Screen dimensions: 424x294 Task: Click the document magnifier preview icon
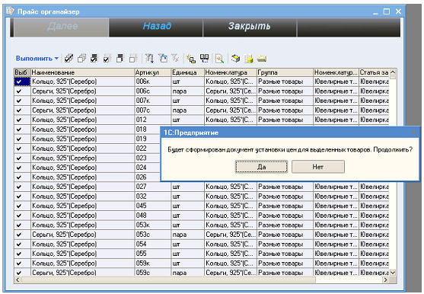[x=219, y=59]
